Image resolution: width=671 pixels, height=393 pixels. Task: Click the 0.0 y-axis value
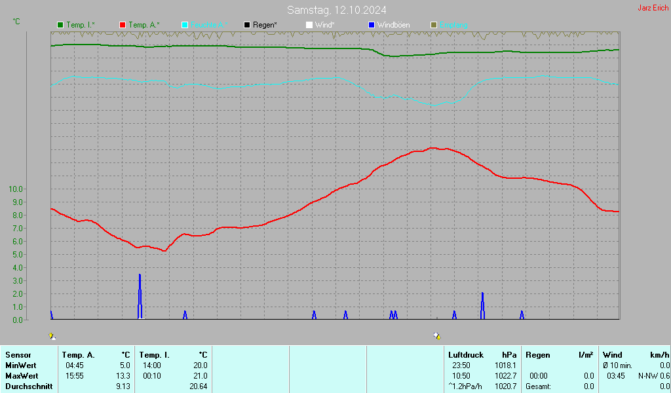18,320
